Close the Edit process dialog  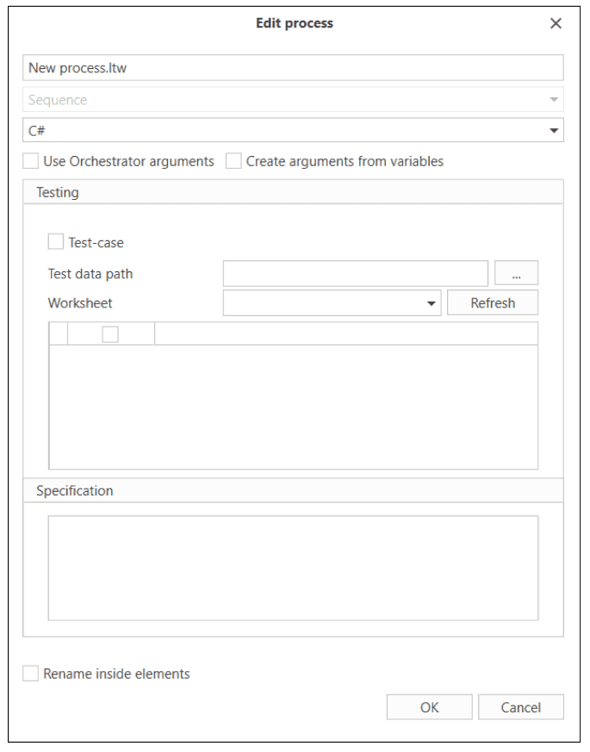pyautogui.click(x=556, y=24)
